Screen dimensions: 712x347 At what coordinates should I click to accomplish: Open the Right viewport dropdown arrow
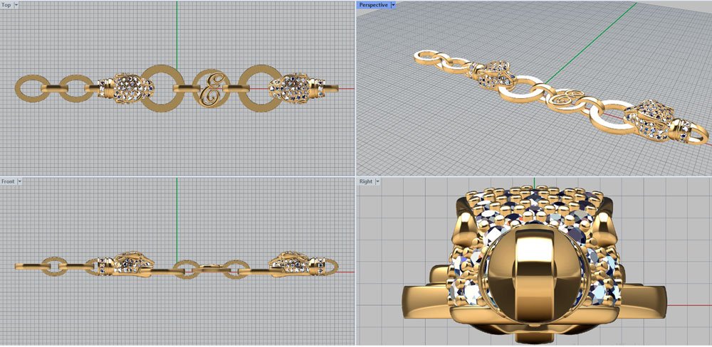(x=377, y=181)
